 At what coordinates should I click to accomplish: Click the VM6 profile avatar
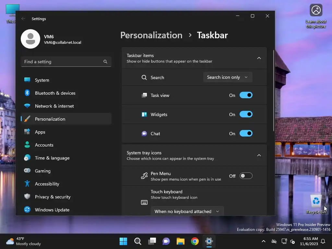[x=30, y=39]
